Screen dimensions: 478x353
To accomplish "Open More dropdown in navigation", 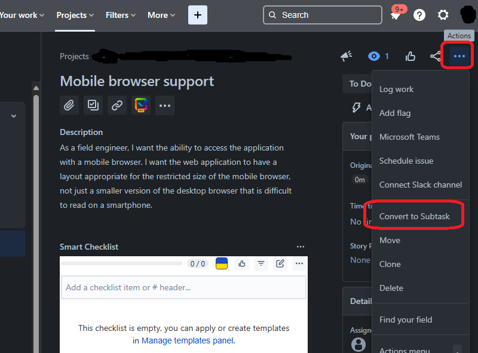I will tap(161, 15).
